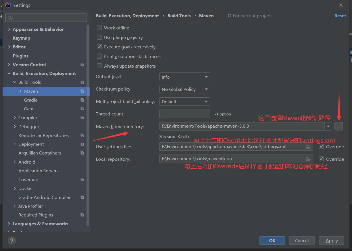
Task: Select Plugins in settings tree
Action: pos(21,56)
